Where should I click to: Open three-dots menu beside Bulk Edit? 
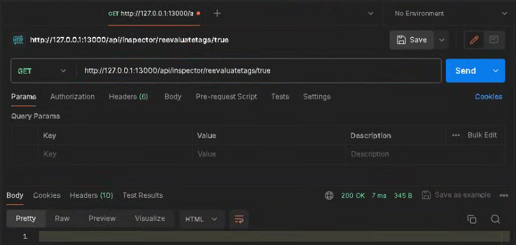(x=455, y=135)
